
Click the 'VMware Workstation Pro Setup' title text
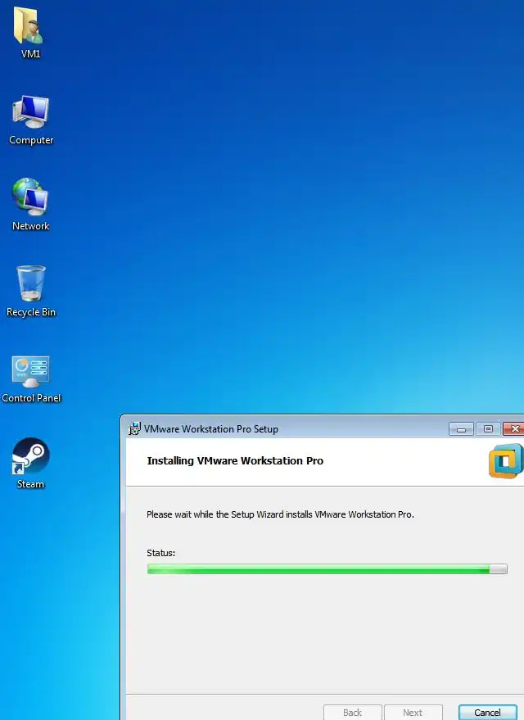[x=211, y=429]
